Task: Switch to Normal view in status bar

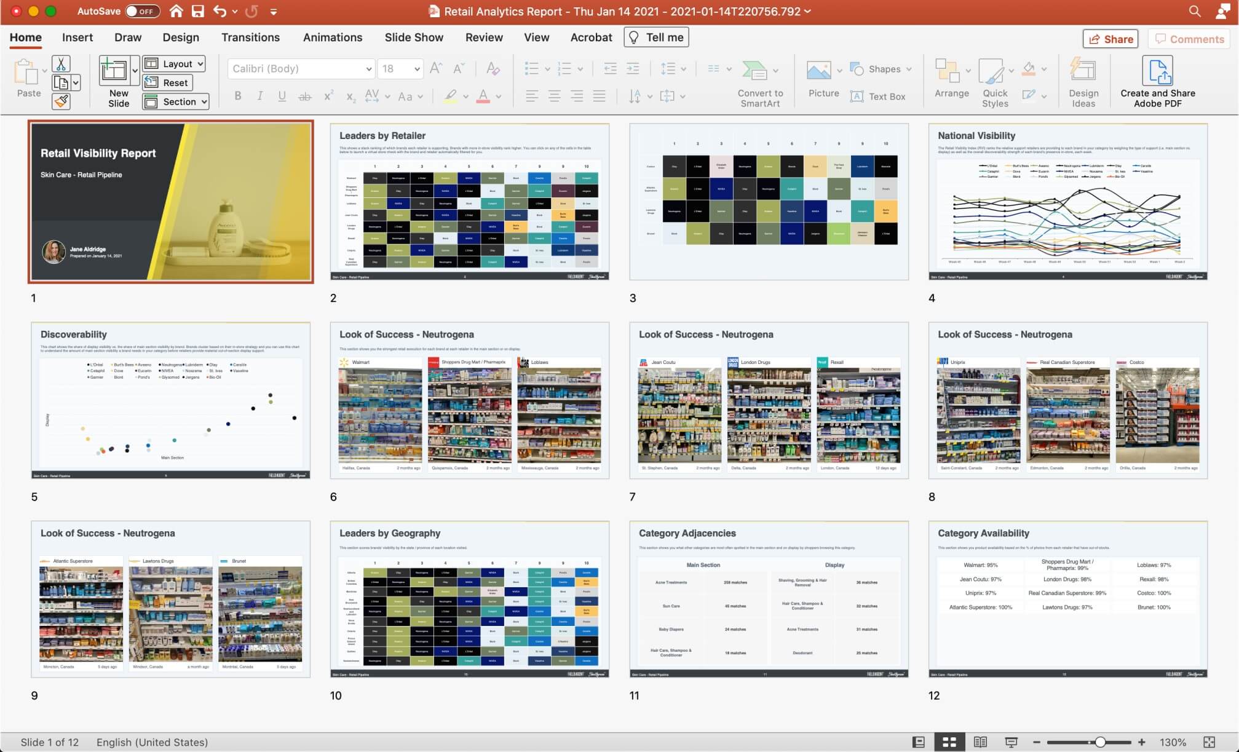Action: point(919,742)
